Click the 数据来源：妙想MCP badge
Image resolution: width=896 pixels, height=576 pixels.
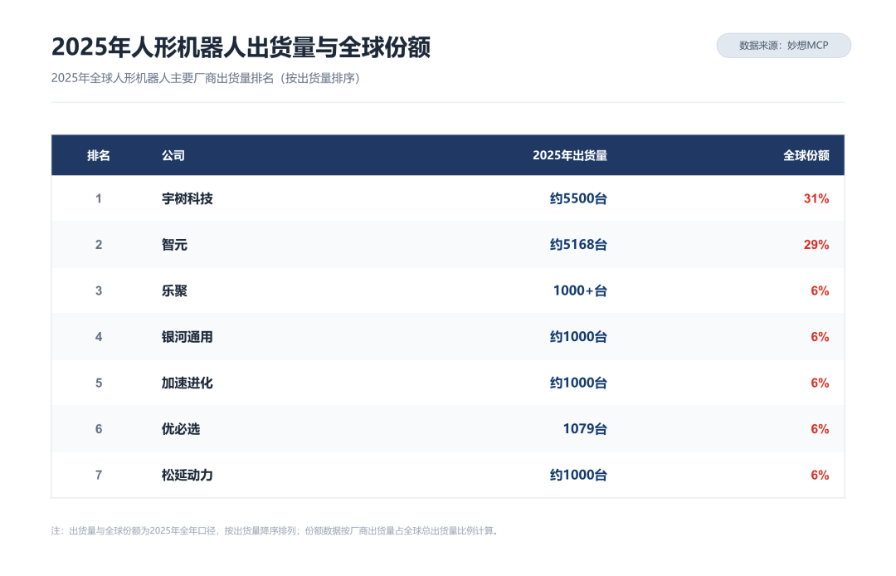(x=783, y=46)
